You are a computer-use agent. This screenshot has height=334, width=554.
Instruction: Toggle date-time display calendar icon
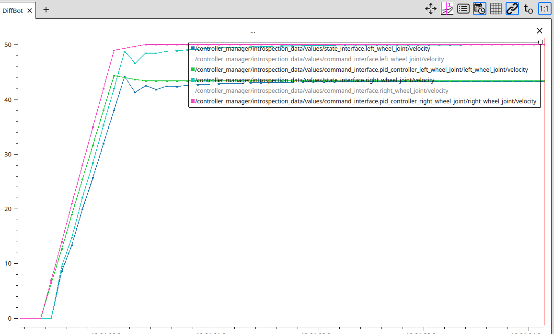tap(479, 9)
